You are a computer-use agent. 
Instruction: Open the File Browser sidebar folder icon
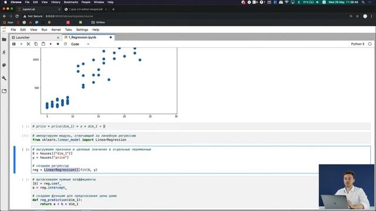pos(4,39)
